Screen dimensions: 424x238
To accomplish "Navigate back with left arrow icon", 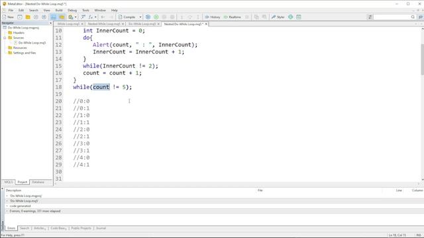I will [103, 17].
